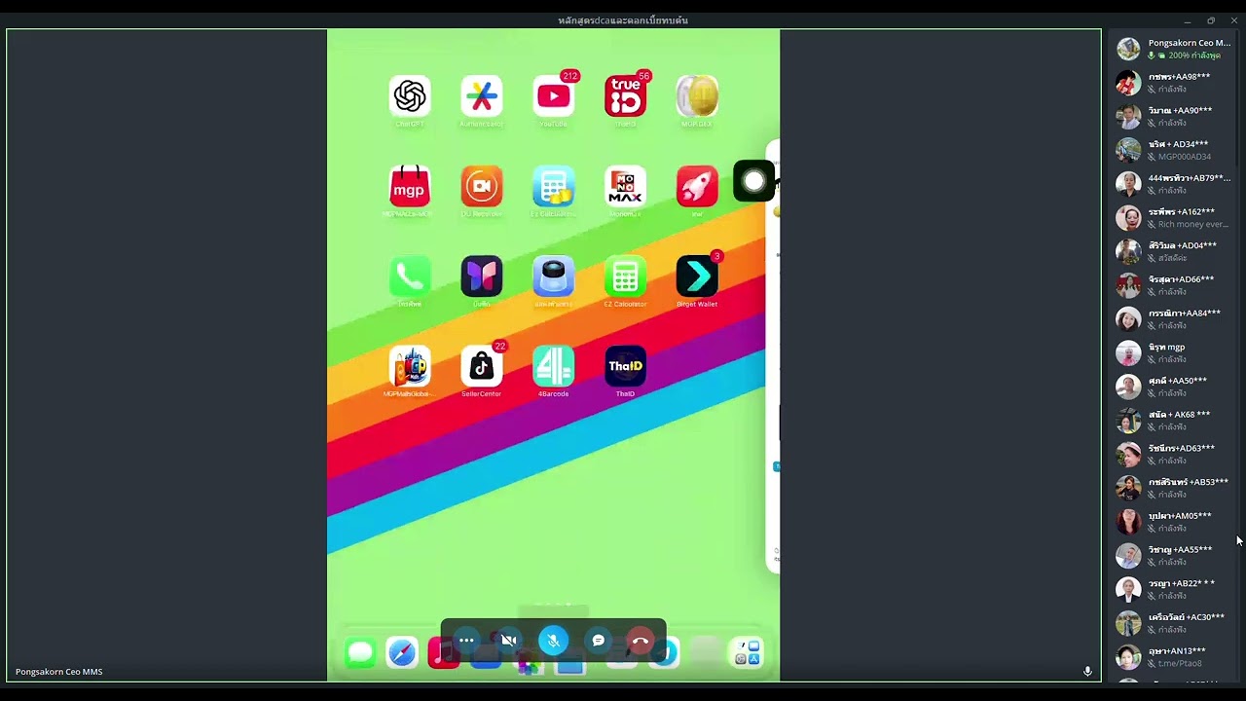Click the Pongsakorn Ceo MMS name label
Image resolution: width=1246 pixels, height=701 pixels.
click(58, 672)
